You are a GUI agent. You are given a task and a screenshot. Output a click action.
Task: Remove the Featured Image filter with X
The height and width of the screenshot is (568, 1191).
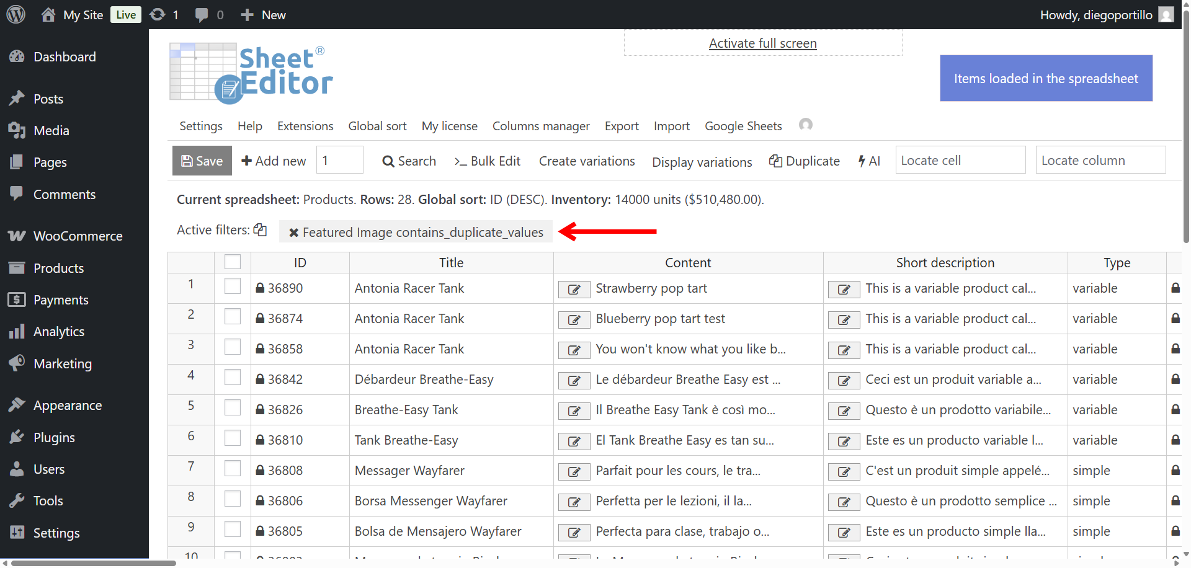[294, 233]
